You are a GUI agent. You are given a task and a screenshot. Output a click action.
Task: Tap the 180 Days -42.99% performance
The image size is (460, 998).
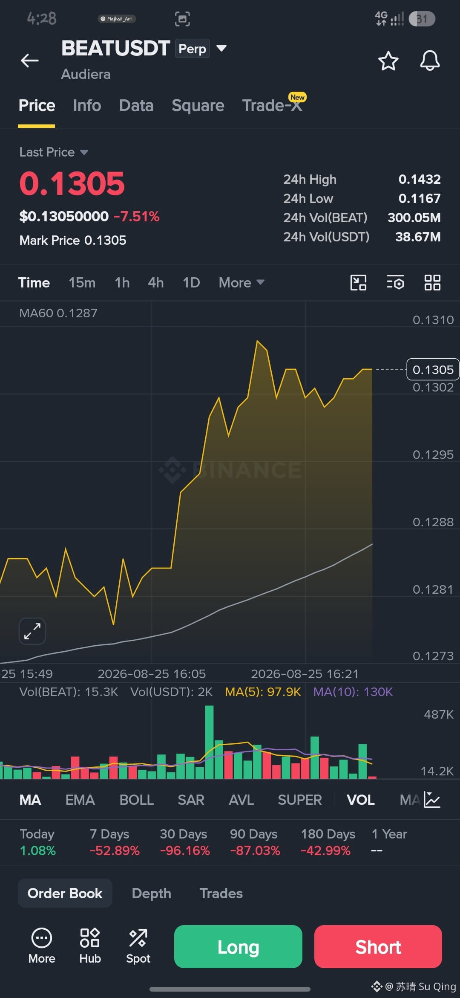[x=328, y=842]
